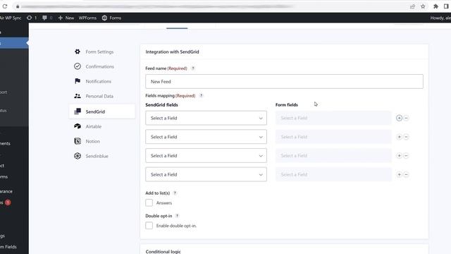Viewport: 451px width, 254px height.
Task: Open Notifications flag icon
Action: pyautogui.click(x=78, y=81)
